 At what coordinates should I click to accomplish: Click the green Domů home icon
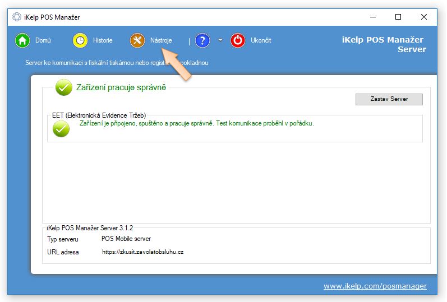pos(22,40)
